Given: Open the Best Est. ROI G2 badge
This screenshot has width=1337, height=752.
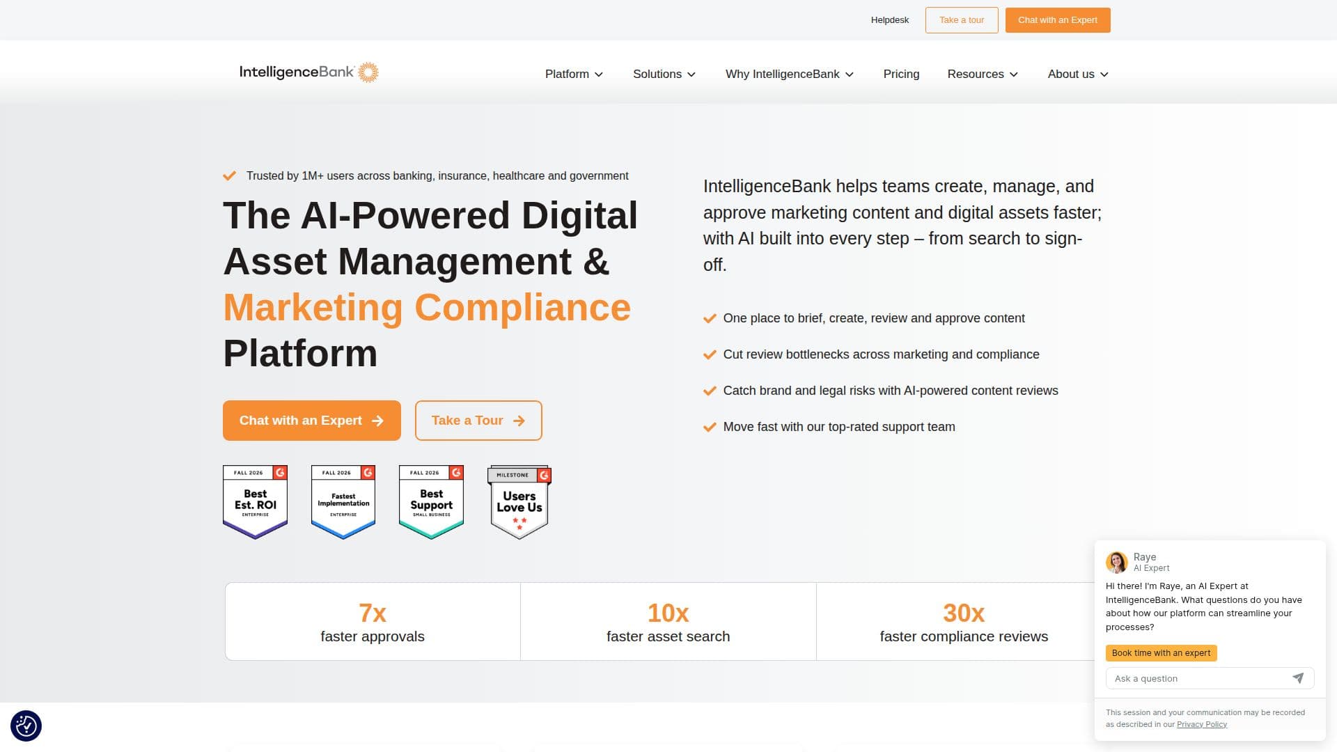Looking at the screenshot, I should (256, 502).
